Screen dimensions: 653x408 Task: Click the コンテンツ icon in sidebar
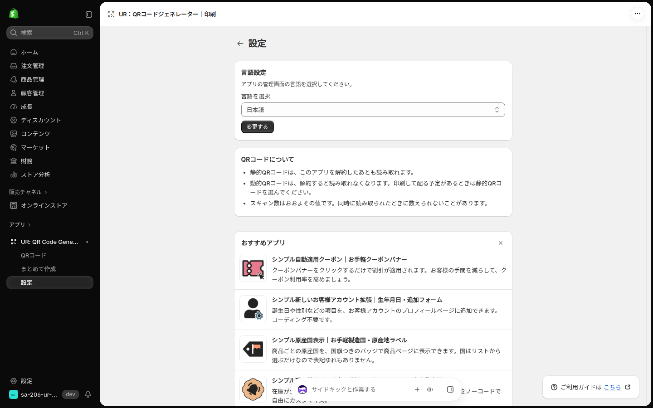14,134
